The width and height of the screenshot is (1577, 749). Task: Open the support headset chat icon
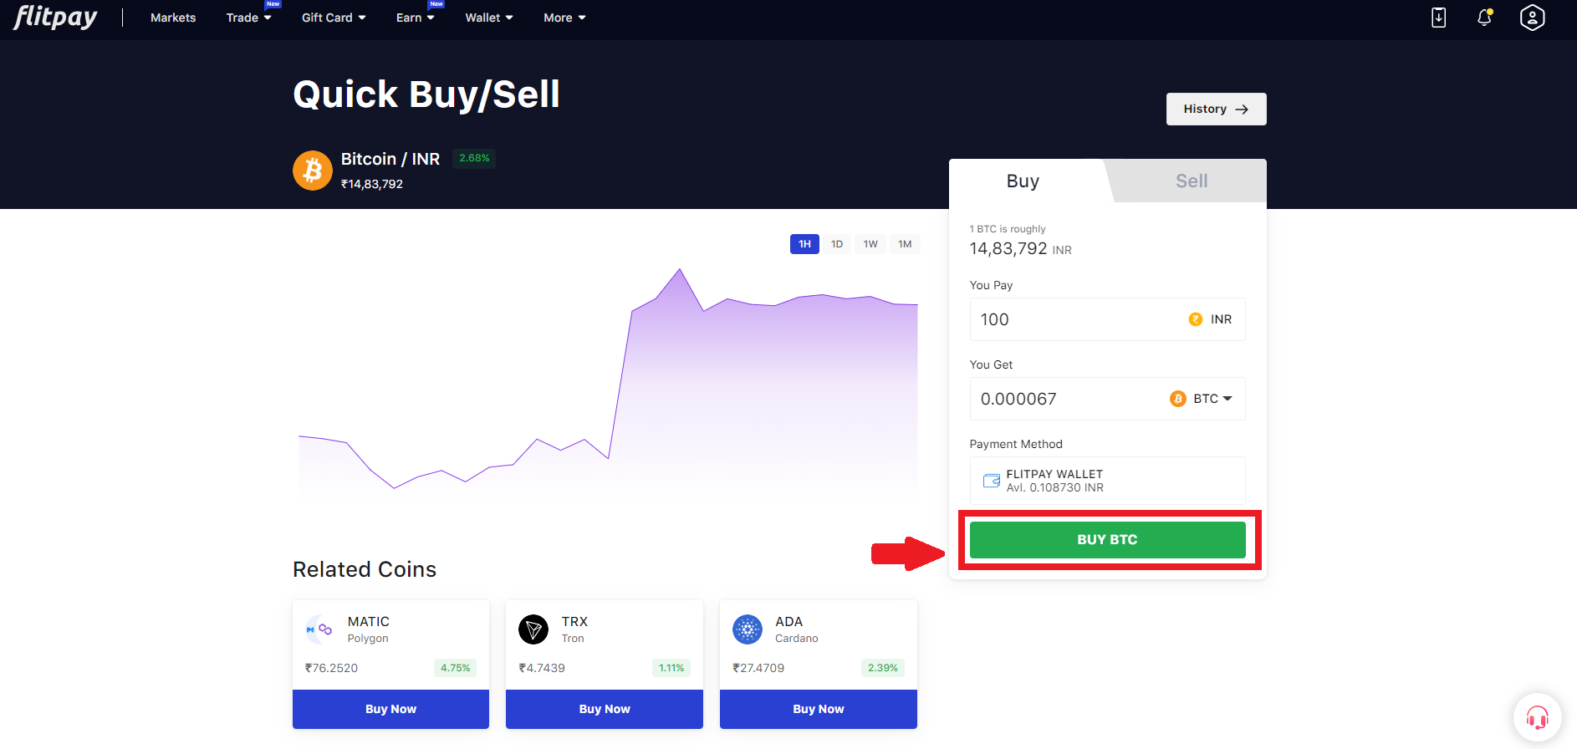(x=1537, y=717)
